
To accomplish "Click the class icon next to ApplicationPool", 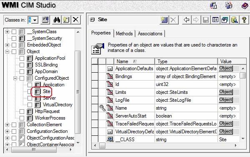I will tap(30, 58).
